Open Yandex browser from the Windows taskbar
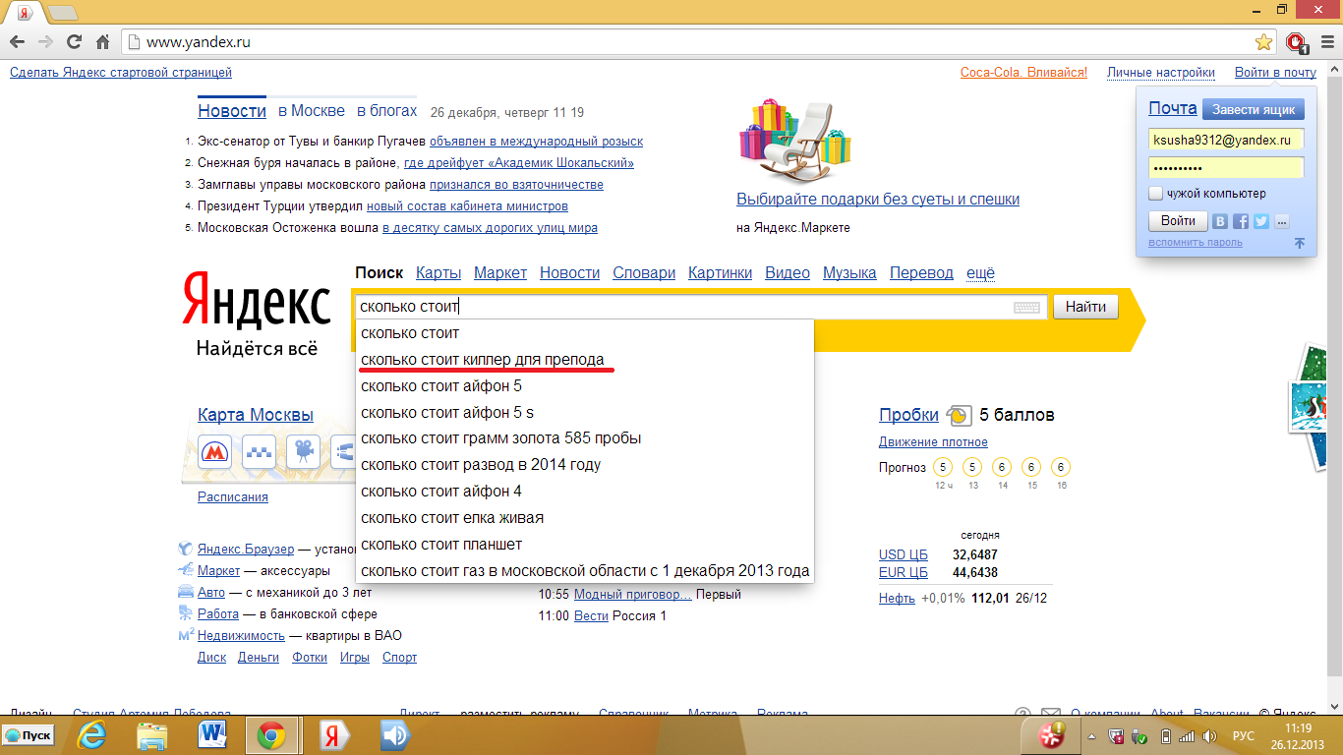 coord(333,735)
